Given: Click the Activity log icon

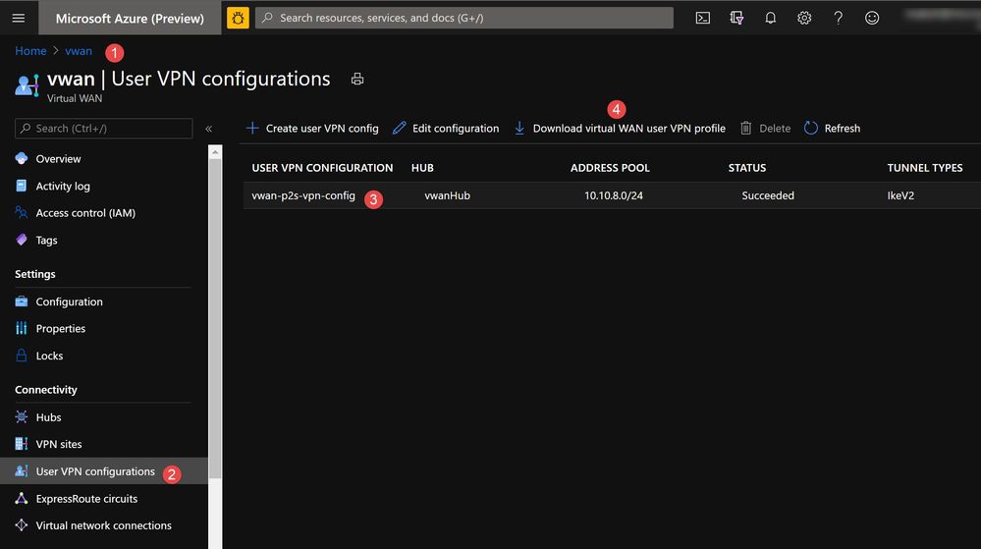Looking at the screenshot, I should (x=22, y=186).
